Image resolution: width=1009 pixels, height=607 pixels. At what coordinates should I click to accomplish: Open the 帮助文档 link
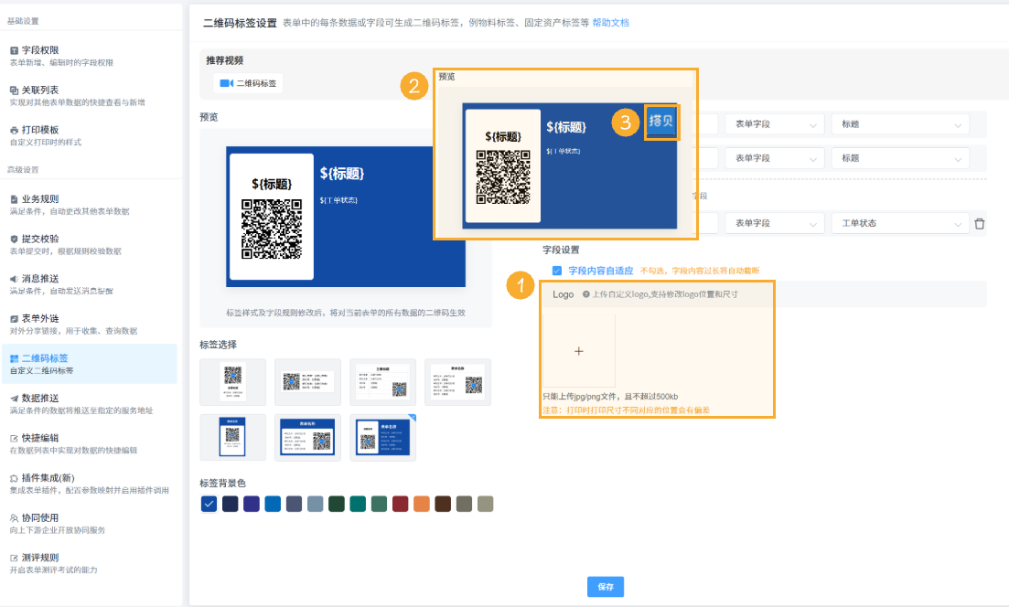pos(611,23)
